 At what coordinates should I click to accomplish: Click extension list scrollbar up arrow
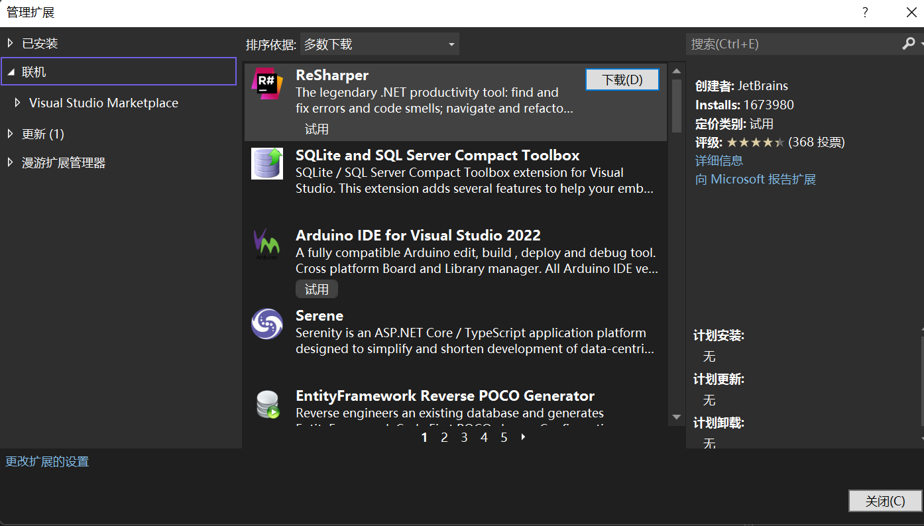click(677, 71)
